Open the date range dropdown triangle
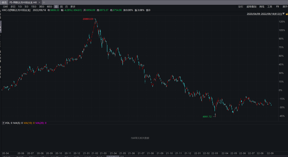The width and height of the screenshot is (288, 157). click(x=284, y=14)
